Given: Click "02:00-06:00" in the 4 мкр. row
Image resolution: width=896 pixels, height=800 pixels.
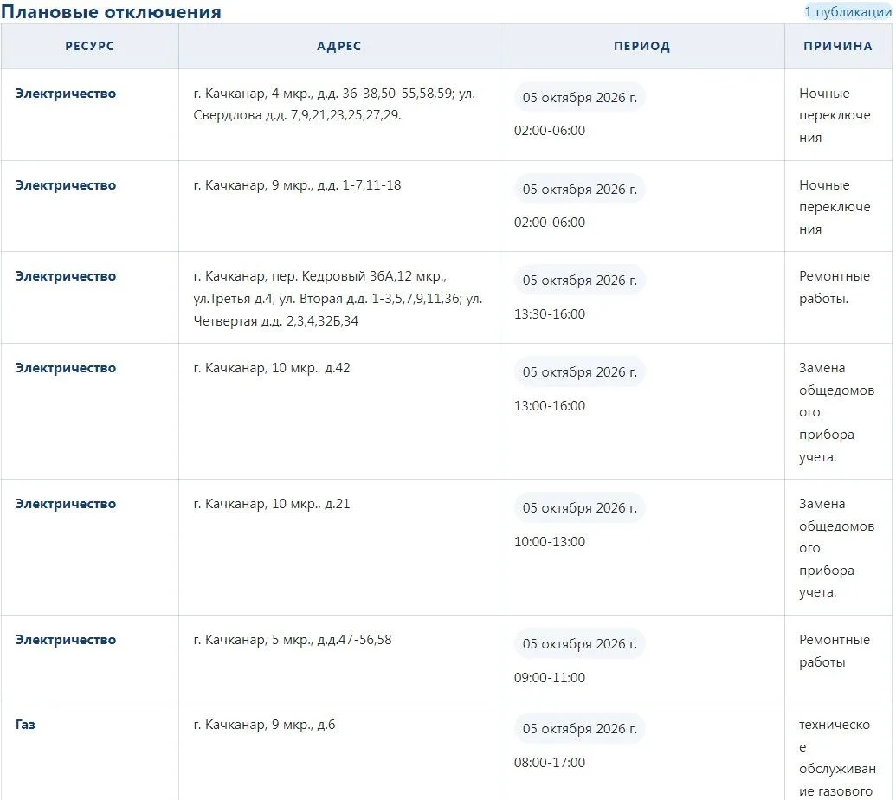Looking at the screenshot, I should point(550,130).
